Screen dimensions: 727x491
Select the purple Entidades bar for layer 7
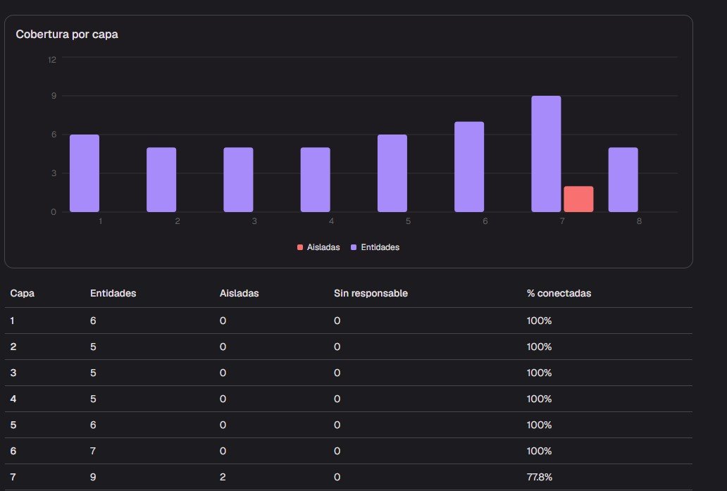pos(546,154)
